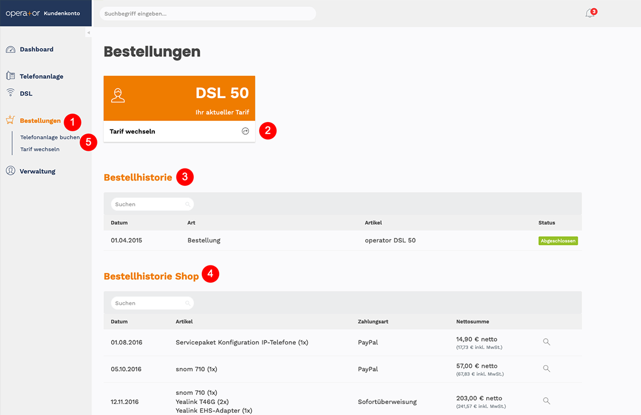The height and width of the screenshot is (415, 641).
Task: Click the 01.04.2015 date cell
Action: [x=126, y=240]
